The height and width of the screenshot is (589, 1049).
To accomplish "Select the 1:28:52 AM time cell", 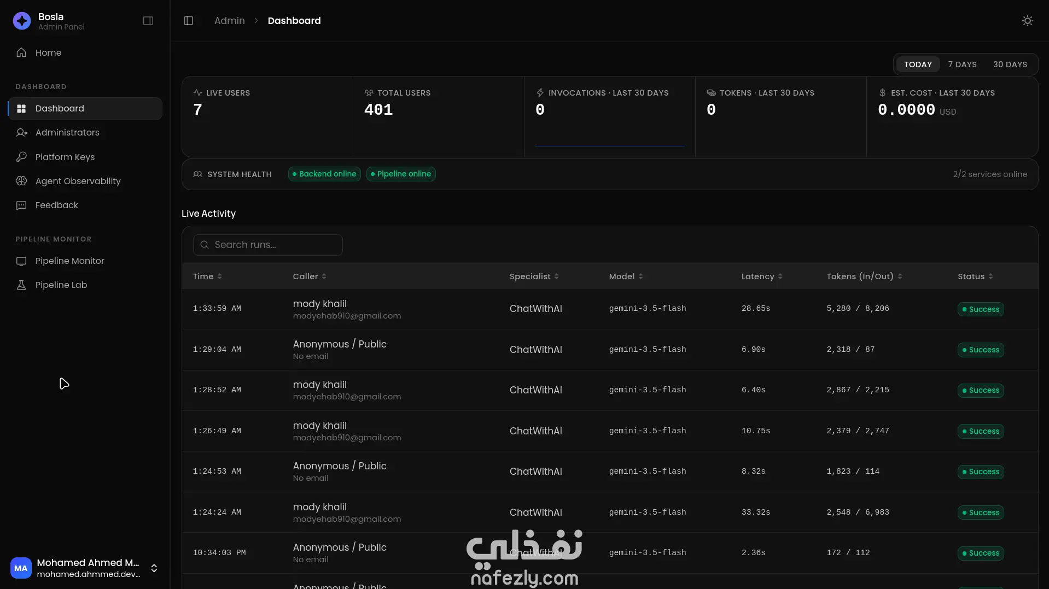I will point(217,390).
